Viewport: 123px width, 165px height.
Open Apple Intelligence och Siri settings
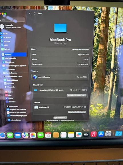(x=14, y=66)
